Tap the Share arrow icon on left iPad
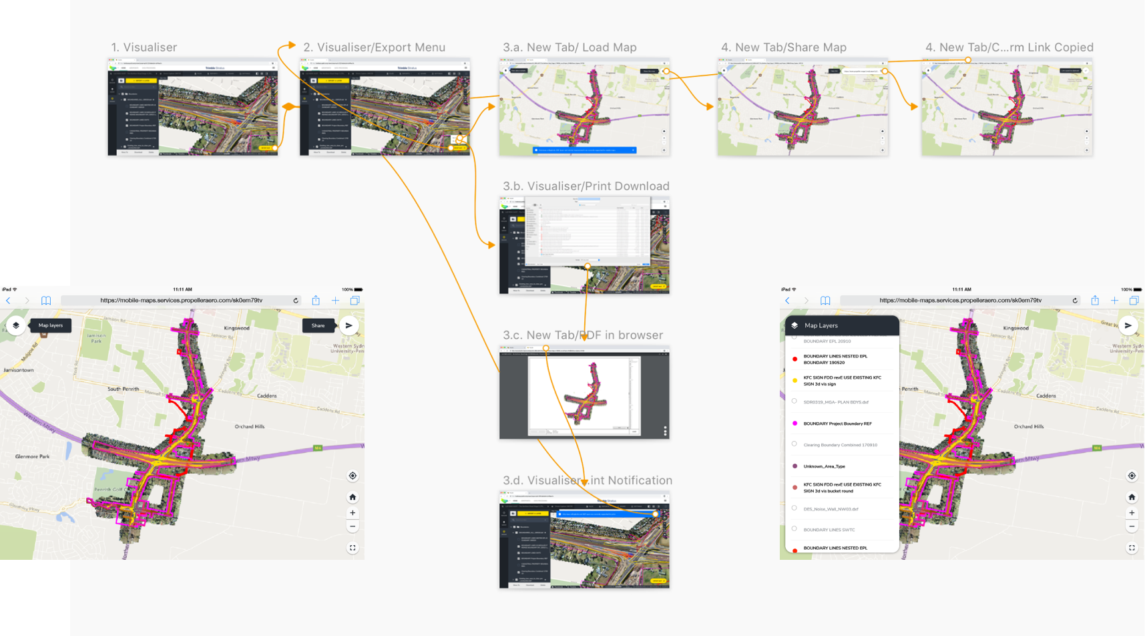 349,325
